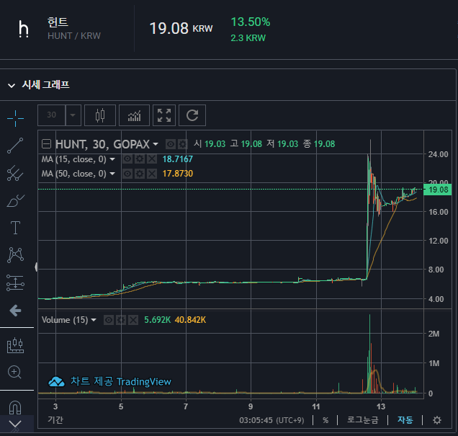Viewport: 458px width, 436px height.
Task: Hide the Volume indicator via eye icon
Action: pyautogui.click(x=109, y=320)
